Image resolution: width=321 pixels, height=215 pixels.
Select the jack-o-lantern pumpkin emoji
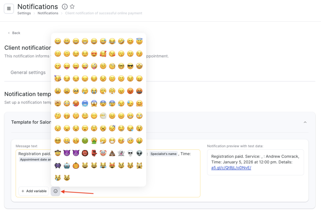coord(76,166)
